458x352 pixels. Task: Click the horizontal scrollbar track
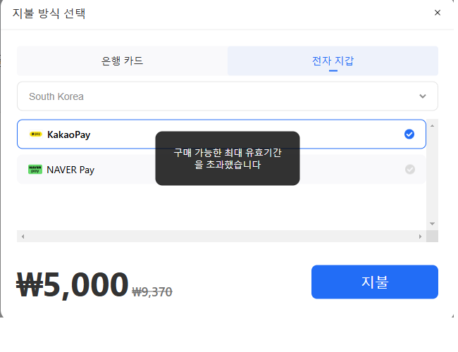(x=221, y=237)
